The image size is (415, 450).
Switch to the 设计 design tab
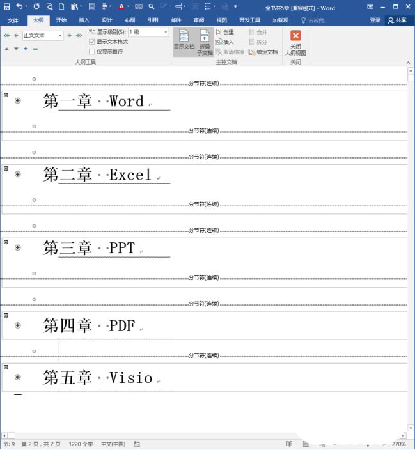107,20
